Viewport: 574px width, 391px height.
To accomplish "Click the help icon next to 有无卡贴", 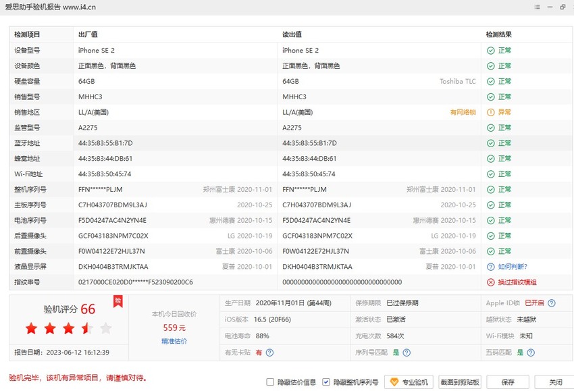I will pos(270,353).
